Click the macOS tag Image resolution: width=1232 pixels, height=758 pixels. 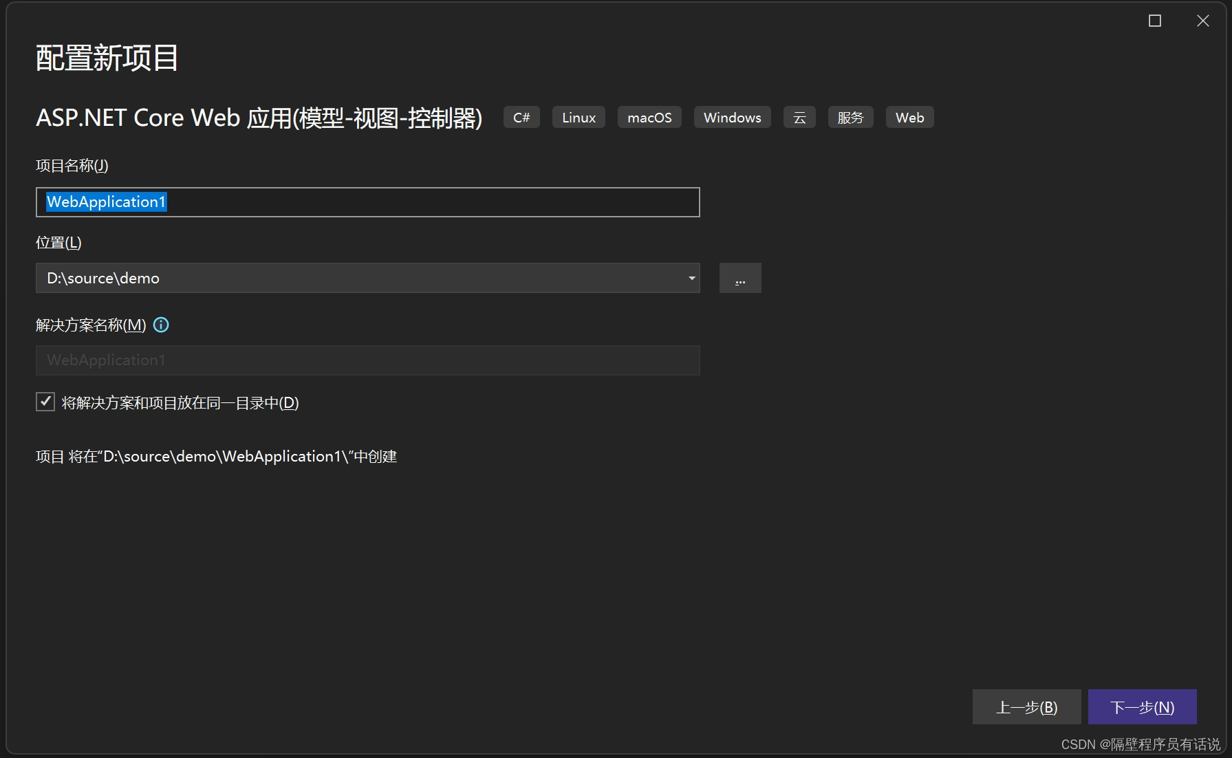click(649, 118)
